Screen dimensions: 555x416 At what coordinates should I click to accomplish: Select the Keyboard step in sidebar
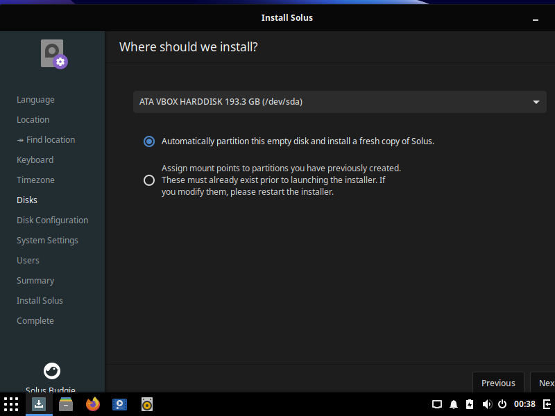click(x=35, y=160)
